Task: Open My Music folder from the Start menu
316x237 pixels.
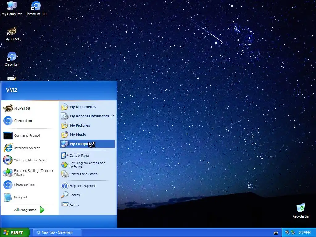Action: 88,135
